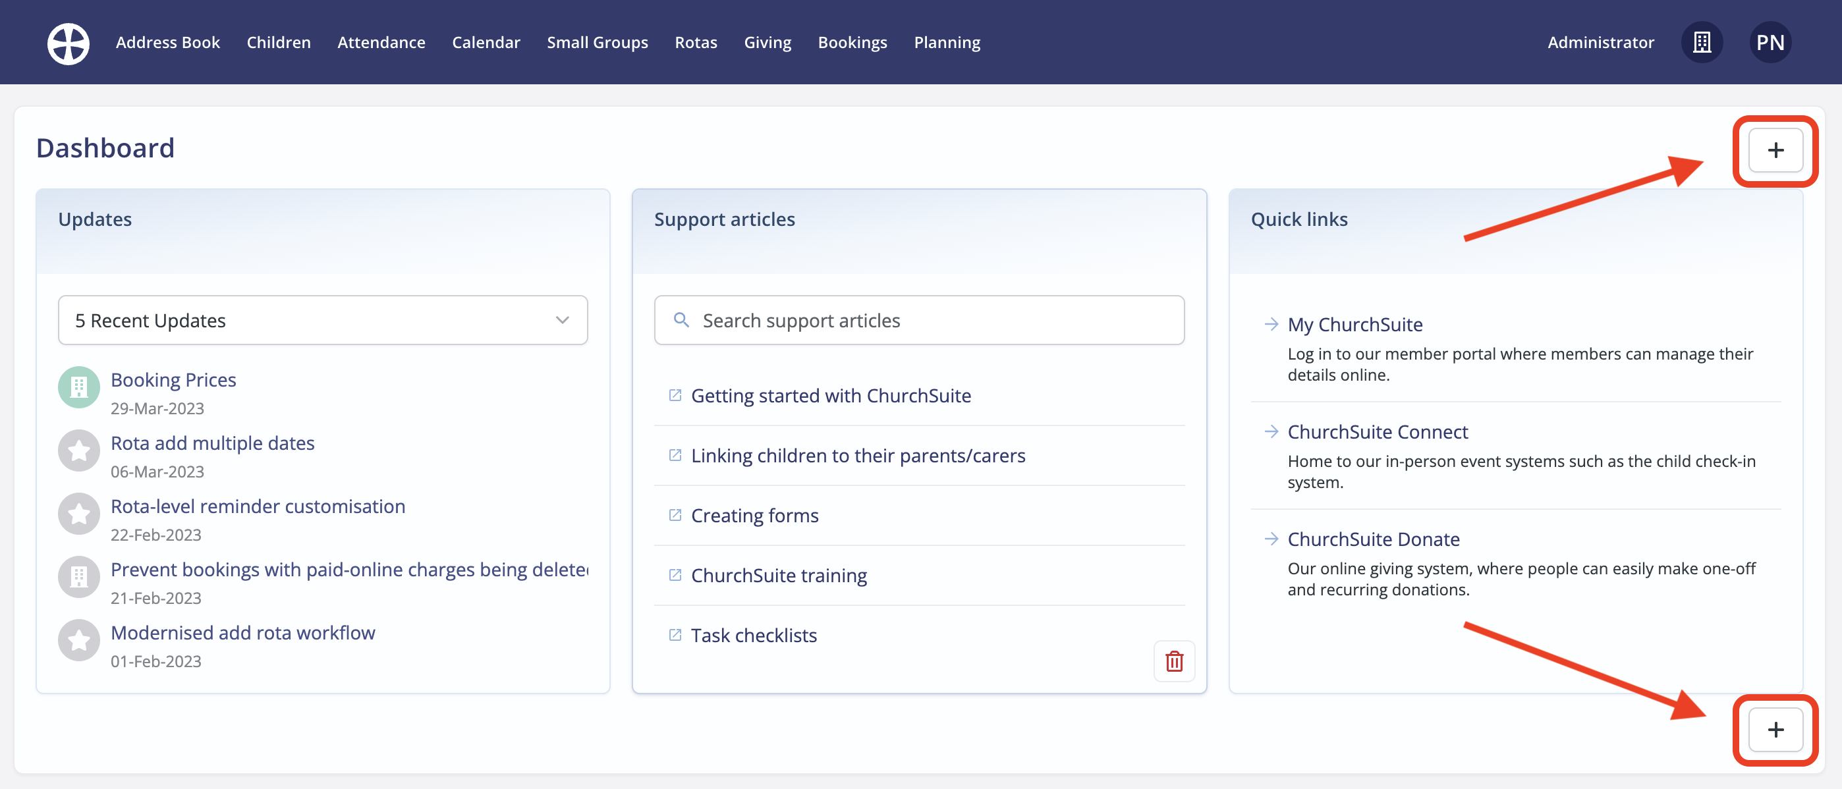Expand the 5 Recent Updates dropdown

click(323, 320)
